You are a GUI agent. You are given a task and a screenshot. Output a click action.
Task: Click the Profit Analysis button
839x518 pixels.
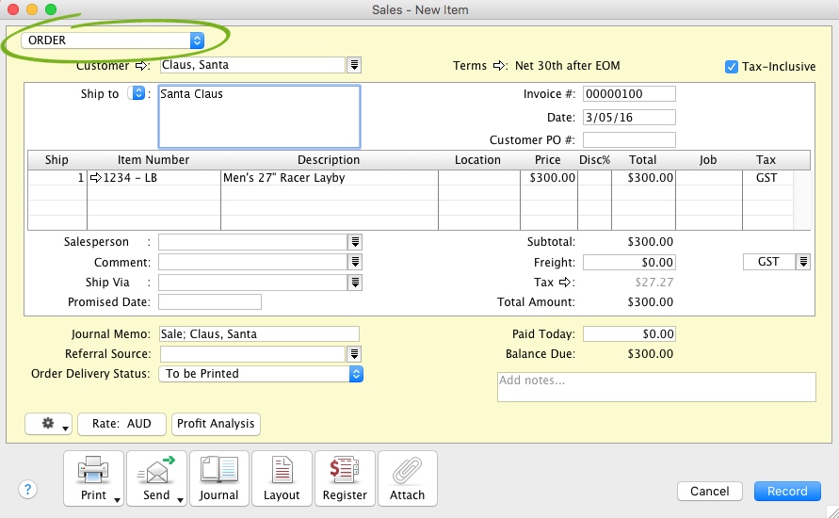point(216,424)
